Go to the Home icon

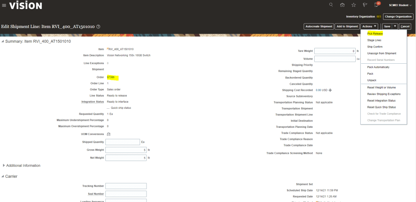(x=342, y=5)
